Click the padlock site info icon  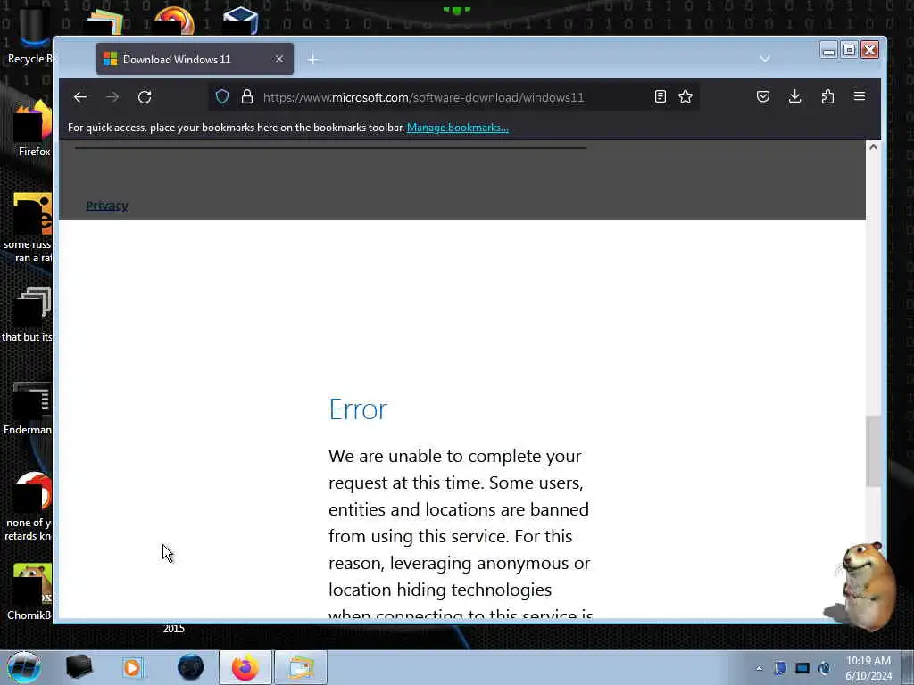coord(247,96)
